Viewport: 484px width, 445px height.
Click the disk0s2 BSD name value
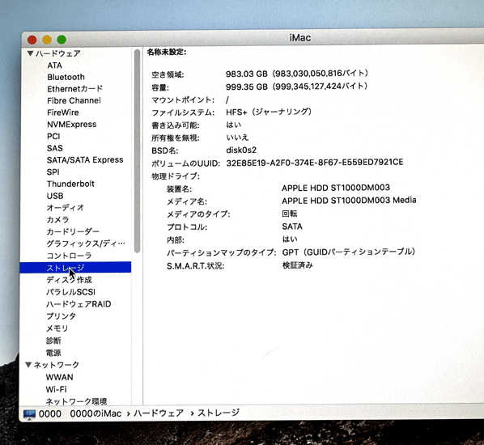coord(241,150)
